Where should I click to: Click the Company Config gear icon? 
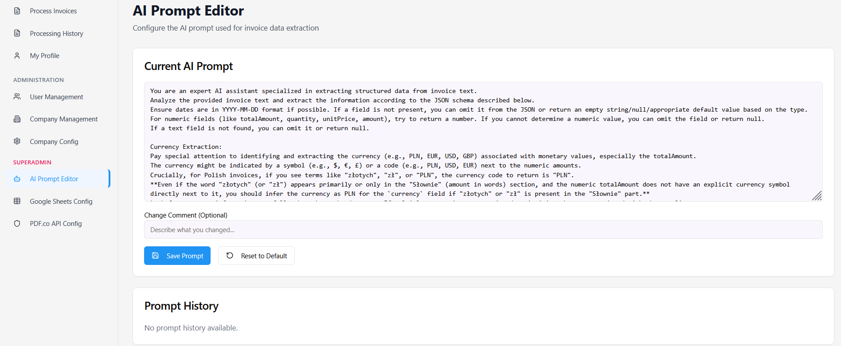point(17,141)
